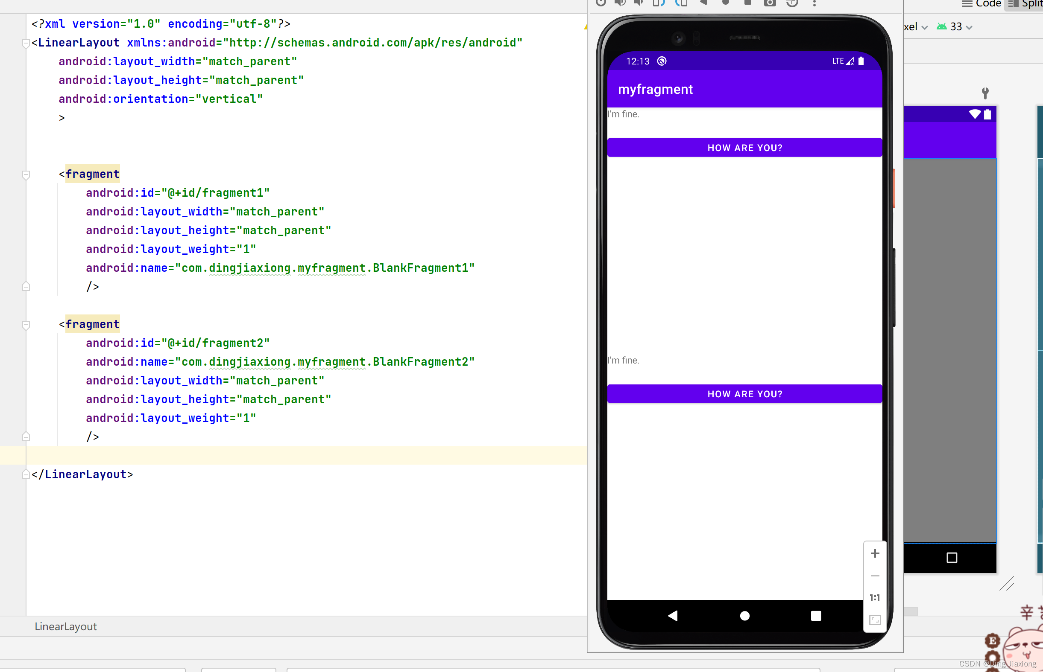Open the API 33 version dropdown
The width and height of the screenshot is (1043, 672).
click(x=955, y=27)
